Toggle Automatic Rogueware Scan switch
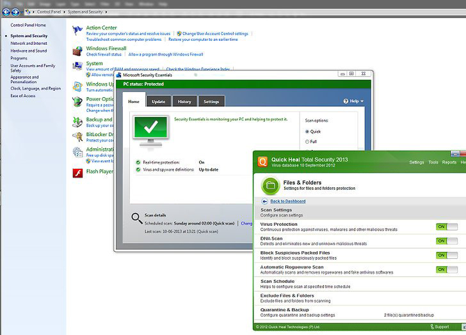Viewport: 466px width, 335px height. pyautogui.click(x=447, y=269)
